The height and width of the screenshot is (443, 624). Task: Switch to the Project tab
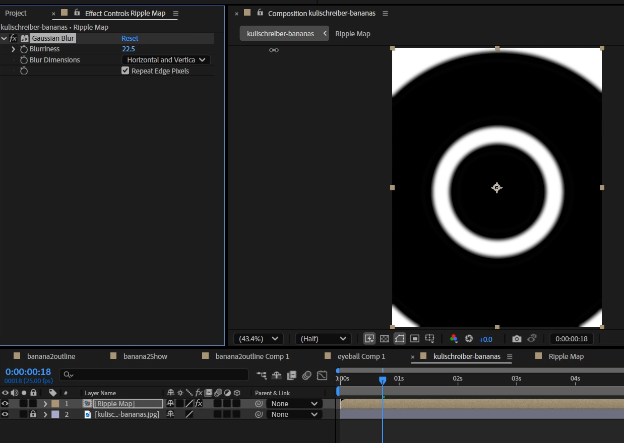pyautogui.click(x=16, y=13)
